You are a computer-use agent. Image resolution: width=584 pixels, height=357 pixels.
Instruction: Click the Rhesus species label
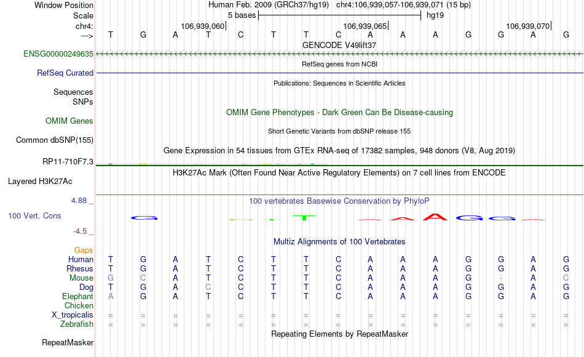click(80, 268)
